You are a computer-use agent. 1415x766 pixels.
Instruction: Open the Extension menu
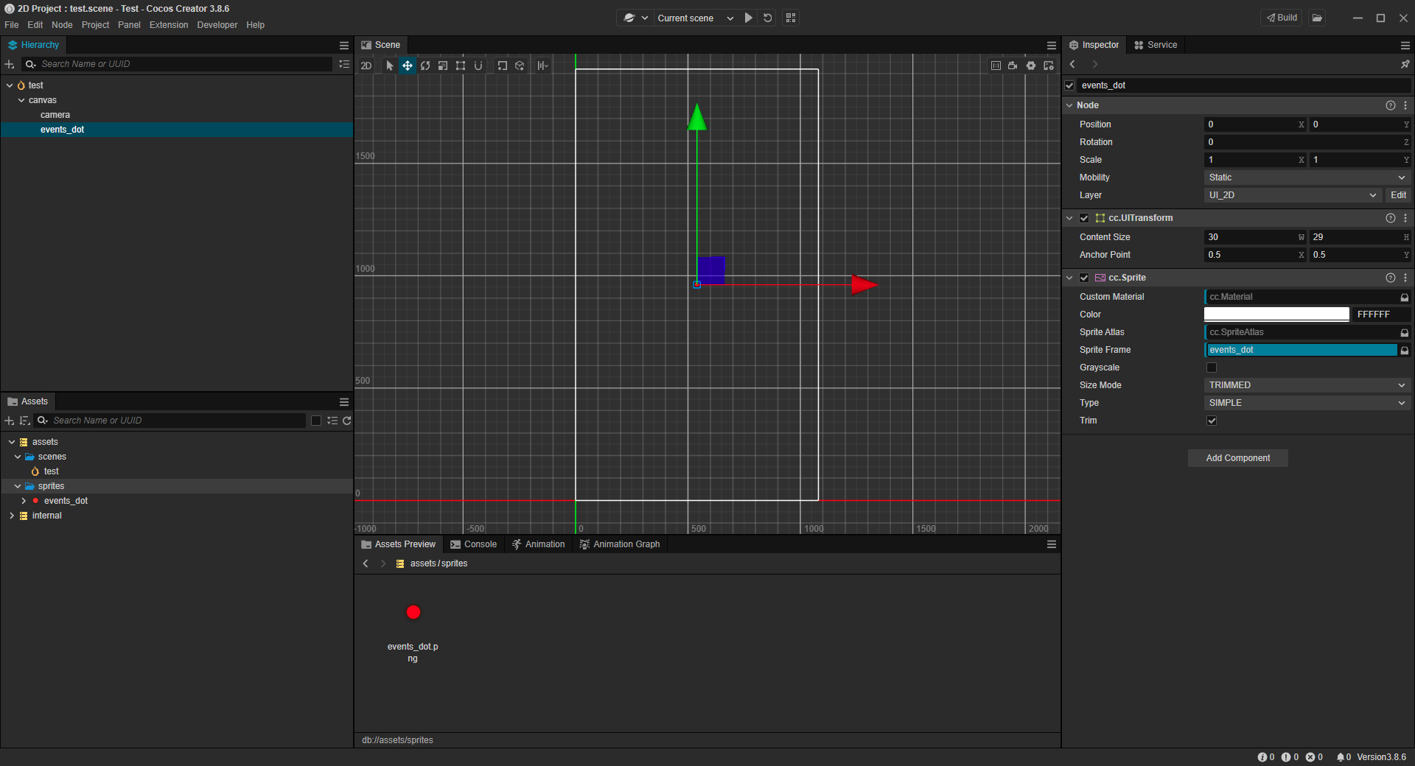click(169, 25)
